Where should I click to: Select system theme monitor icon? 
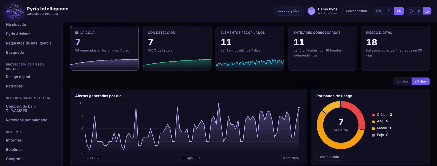411,11
